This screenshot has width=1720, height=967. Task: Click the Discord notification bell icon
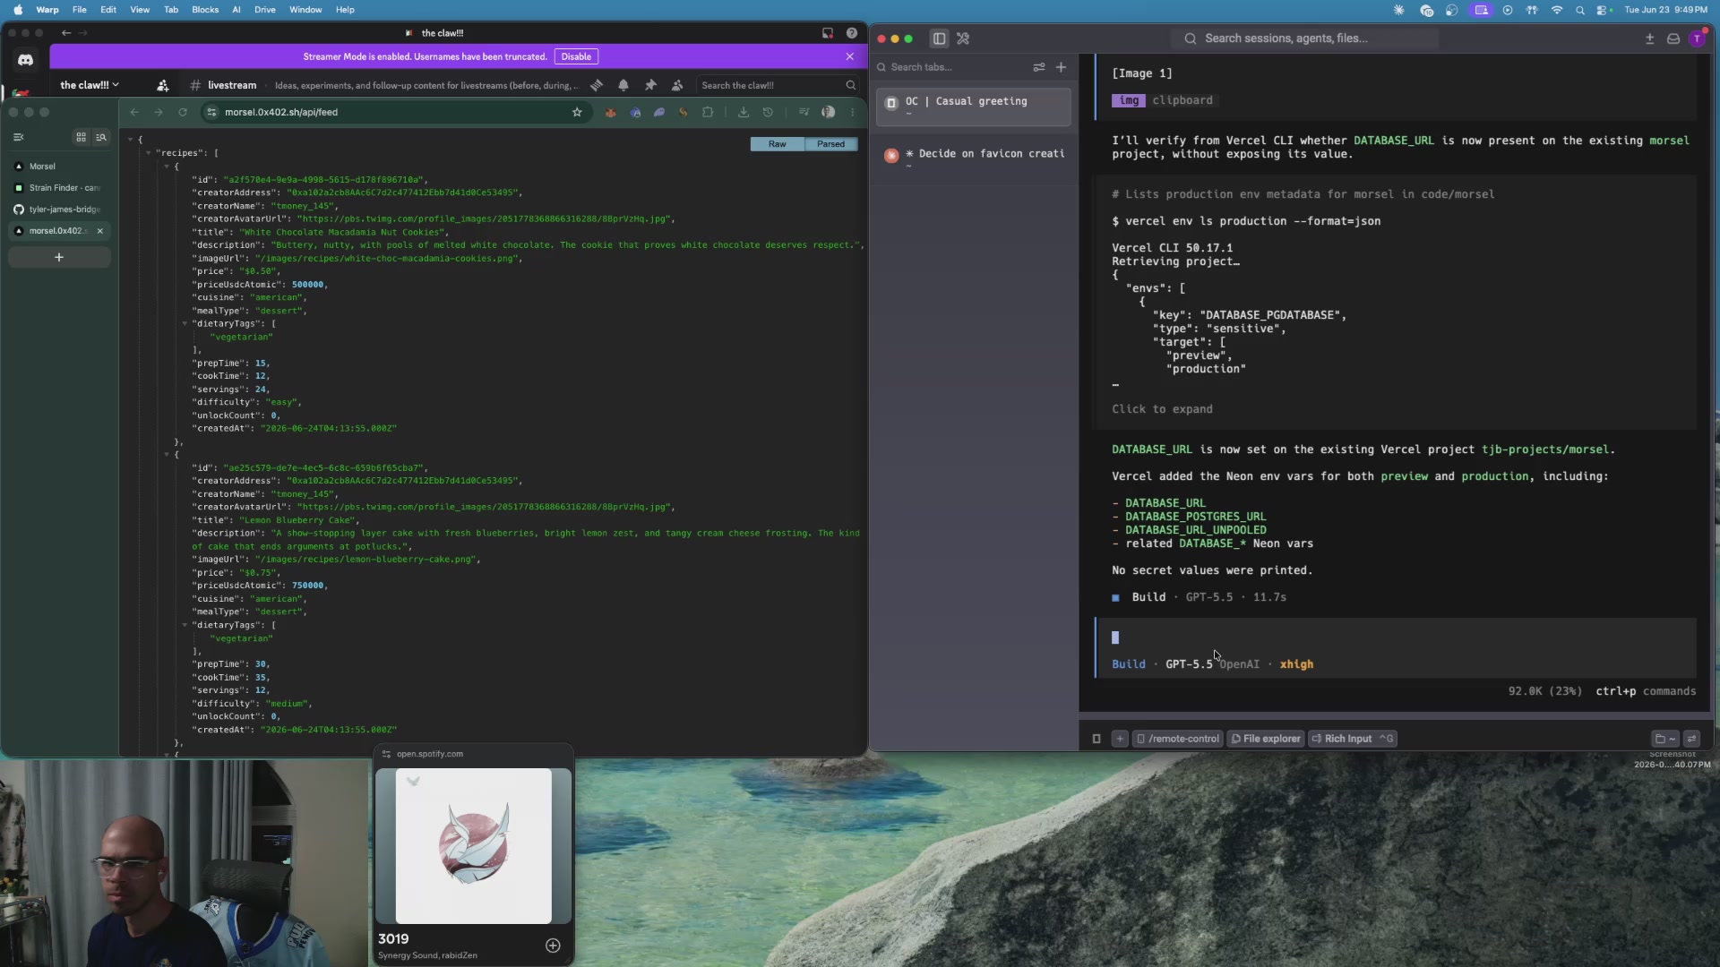point(623,85)
